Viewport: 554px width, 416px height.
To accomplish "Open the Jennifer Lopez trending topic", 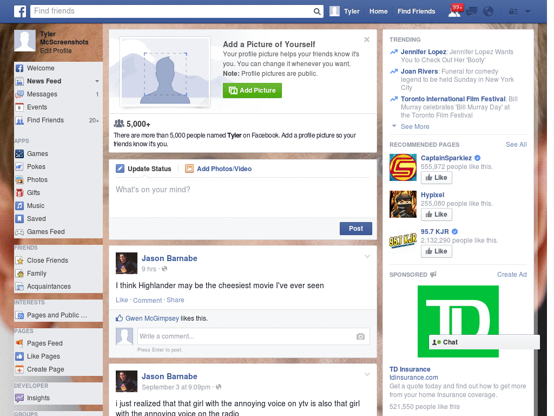I will click(x=423, y=52).
